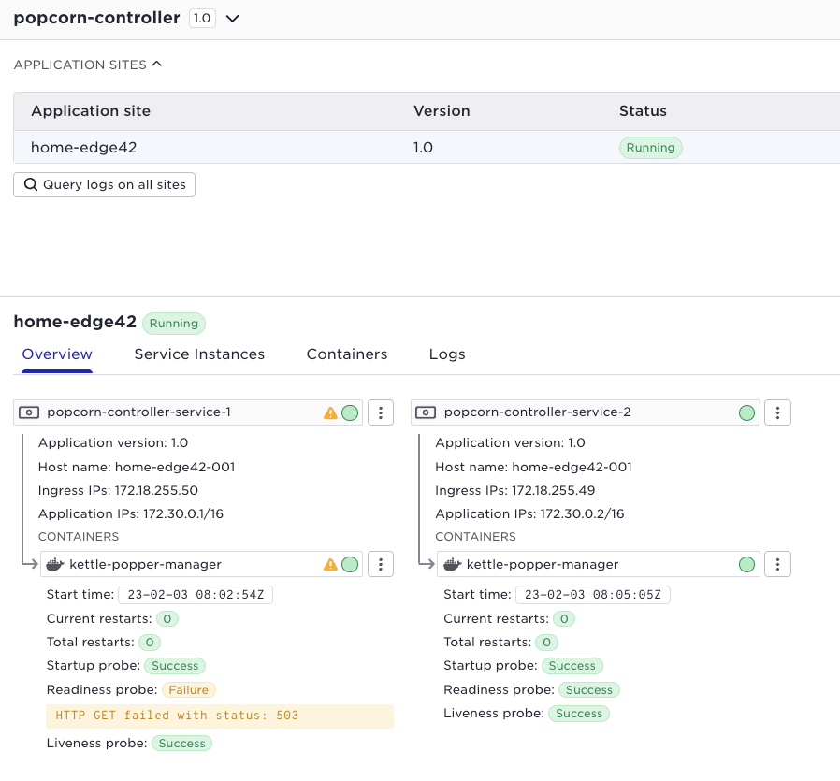Click service-2 Readiness probe Success badge
The width and height of the screenshot is (840, 781).
588,690
